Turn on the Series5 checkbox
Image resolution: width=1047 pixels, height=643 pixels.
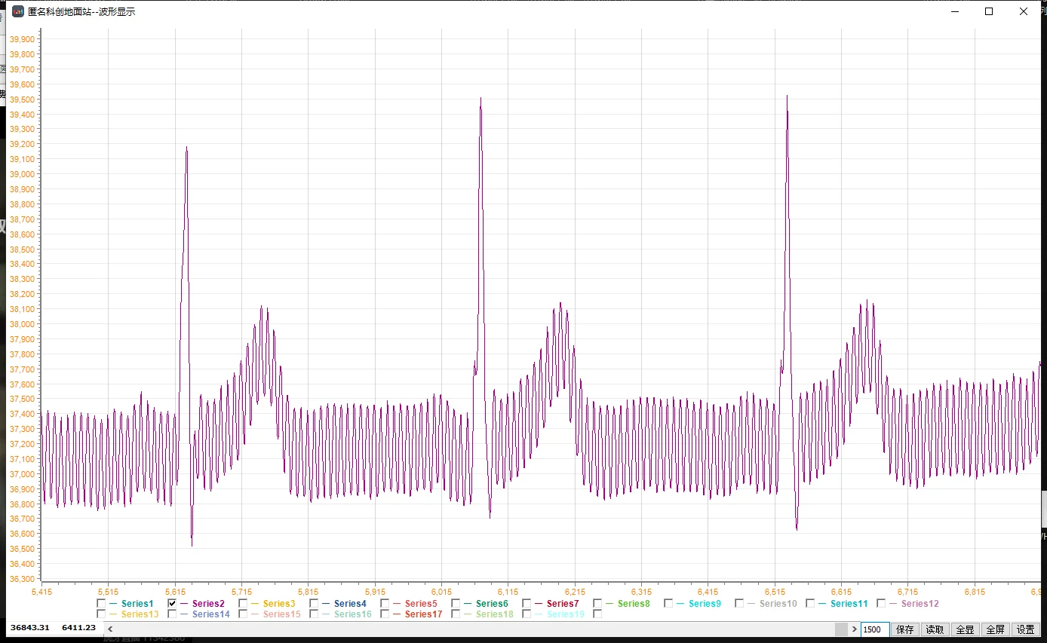[385, 603]
